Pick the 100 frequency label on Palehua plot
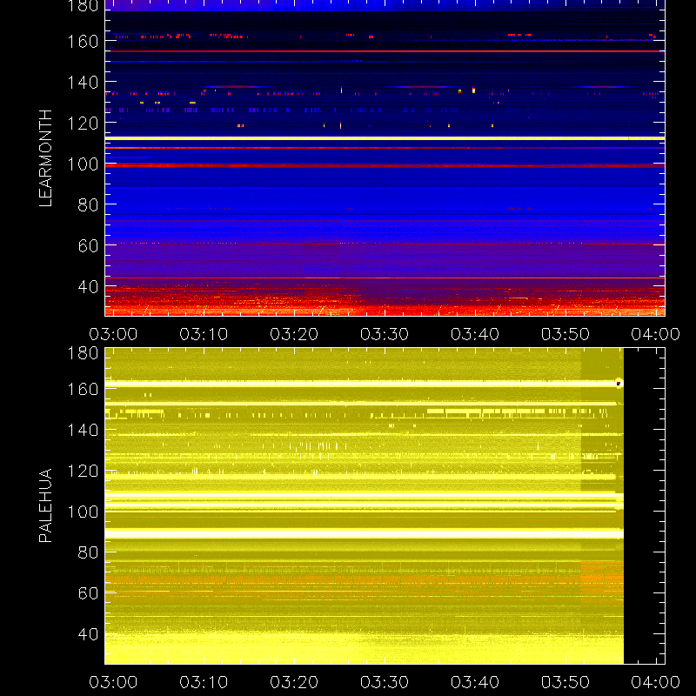696x696 pixels. [83, 512]
